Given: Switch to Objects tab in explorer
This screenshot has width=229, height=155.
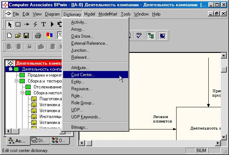Looking at the screenshot, I should [x=59, y=140].
